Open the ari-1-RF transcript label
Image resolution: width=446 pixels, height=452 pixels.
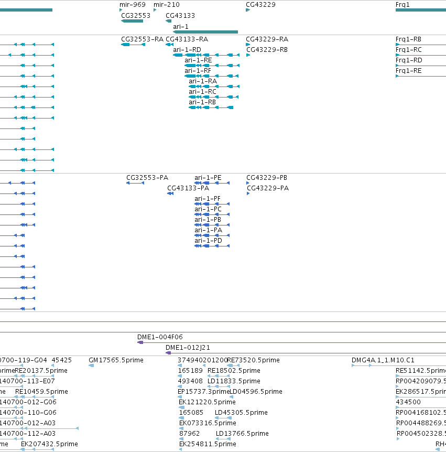tap(198, 71)
